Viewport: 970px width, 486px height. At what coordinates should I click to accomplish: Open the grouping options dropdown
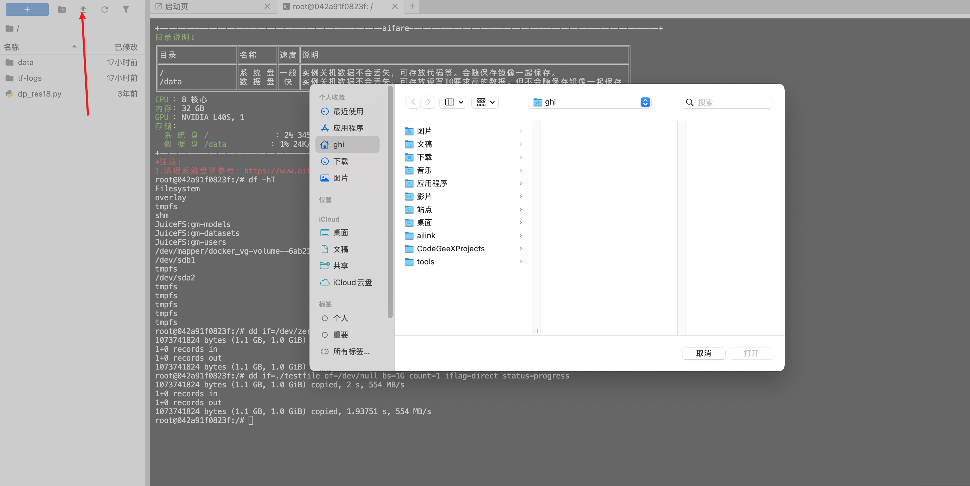pyautogui.click(x=485, y=102)
